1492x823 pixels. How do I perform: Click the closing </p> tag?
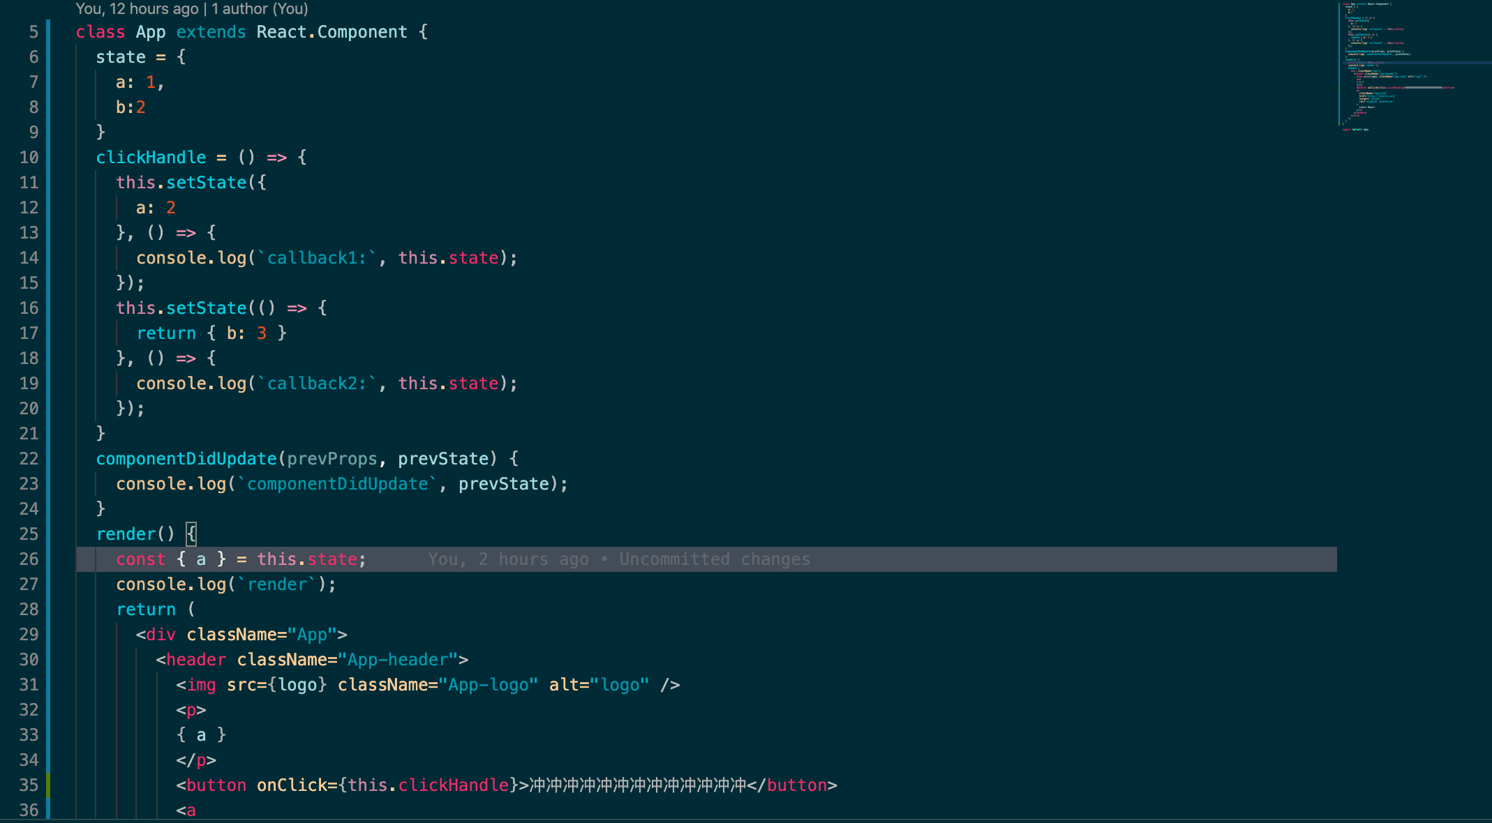click(196, 760)
